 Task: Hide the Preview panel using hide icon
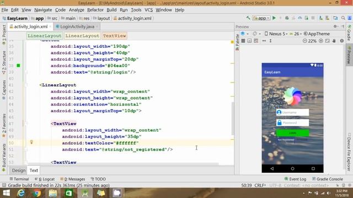pyautogui.click(x=343, y=26)
